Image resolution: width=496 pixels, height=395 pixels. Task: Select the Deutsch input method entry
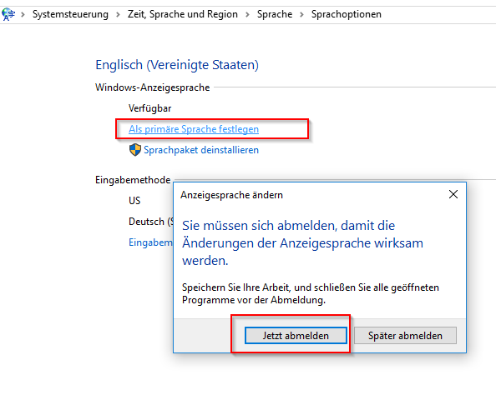click(150, 222)
